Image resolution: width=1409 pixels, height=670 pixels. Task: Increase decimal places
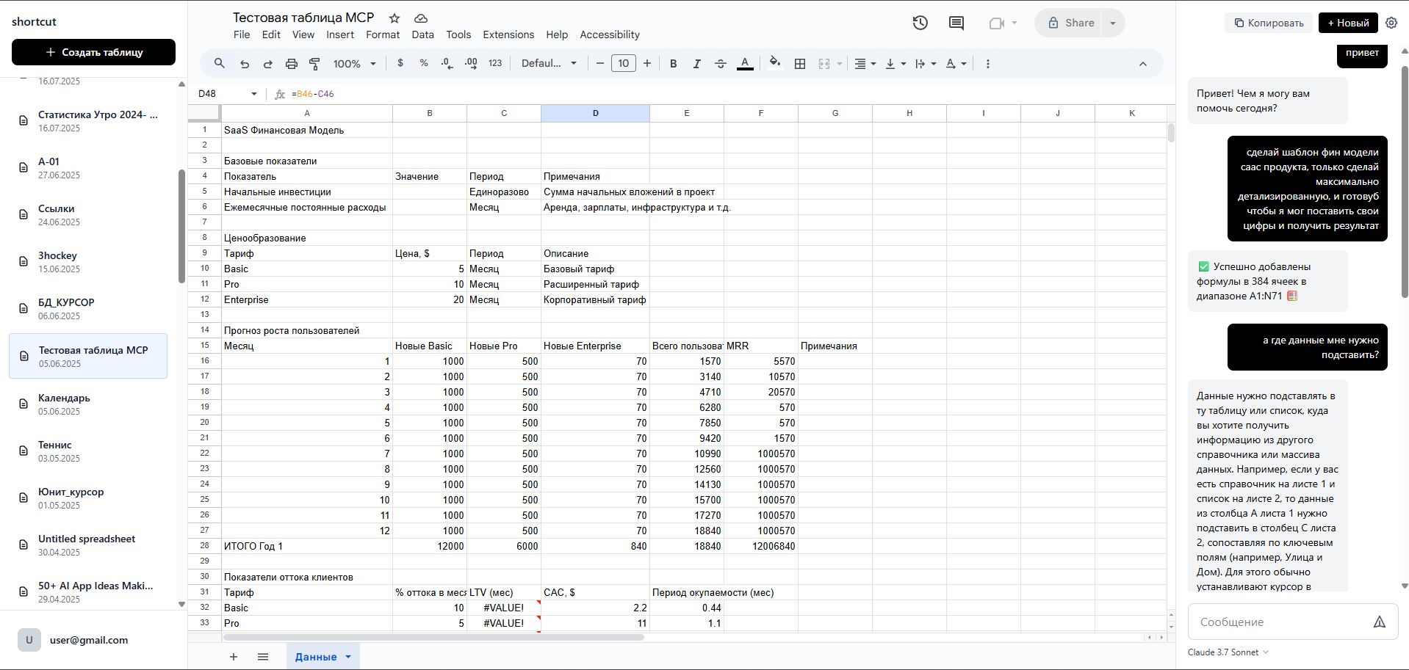(x=471, y=64)
